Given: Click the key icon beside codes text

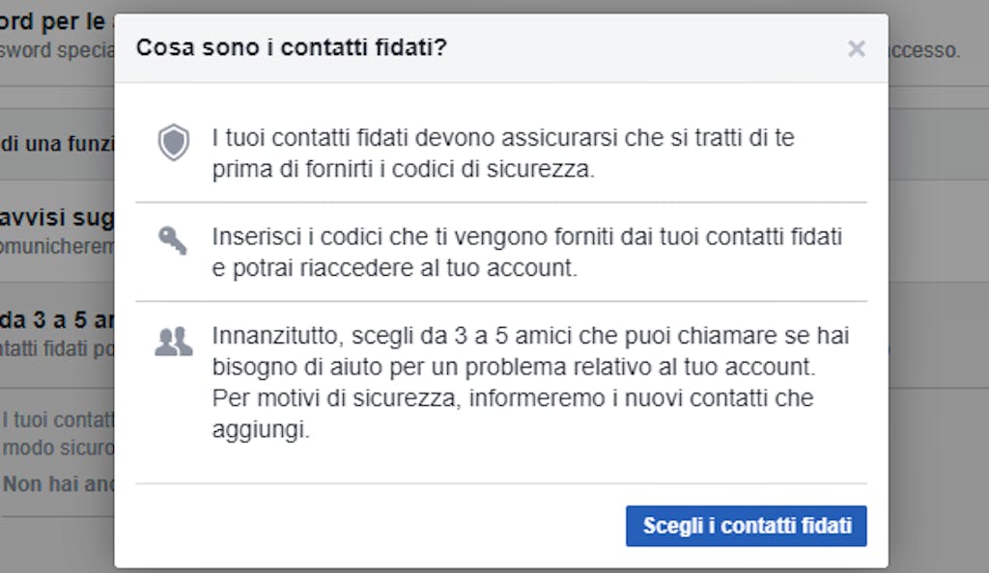Looking at the screenshot, I should (x=172, y=240).
